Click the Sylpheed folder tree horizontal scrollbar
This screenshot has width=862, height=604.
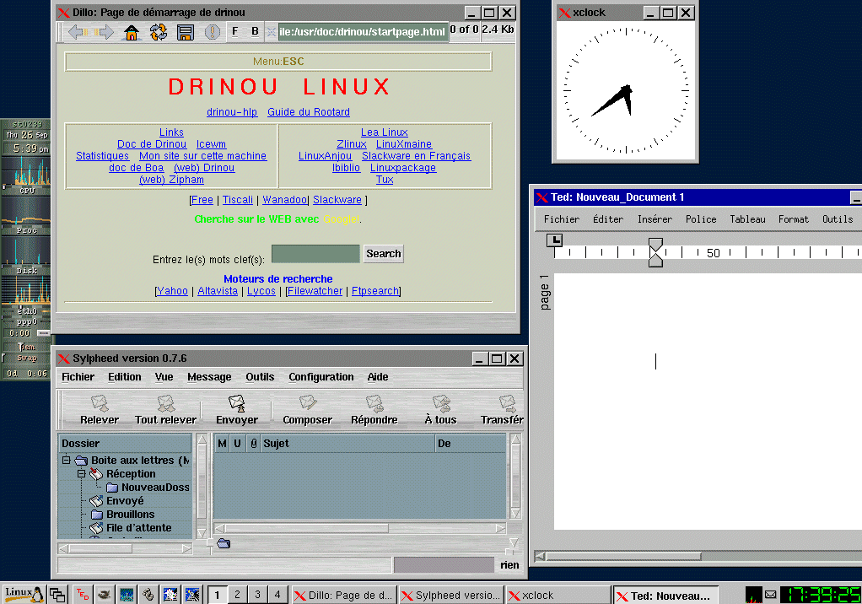pos(126,548)
